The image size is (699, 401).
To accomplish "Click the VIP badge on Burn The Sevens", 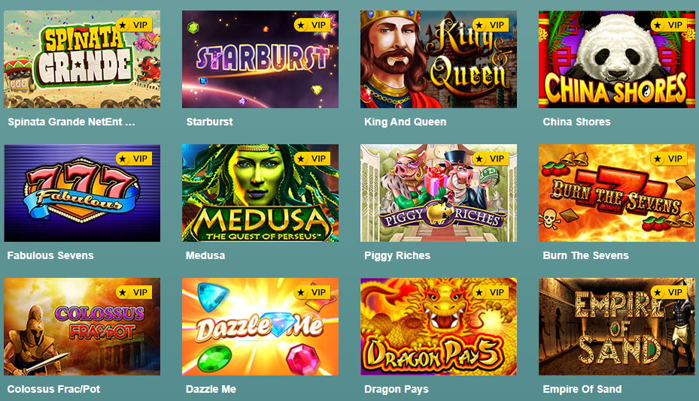I will click(x=669, y=158).
